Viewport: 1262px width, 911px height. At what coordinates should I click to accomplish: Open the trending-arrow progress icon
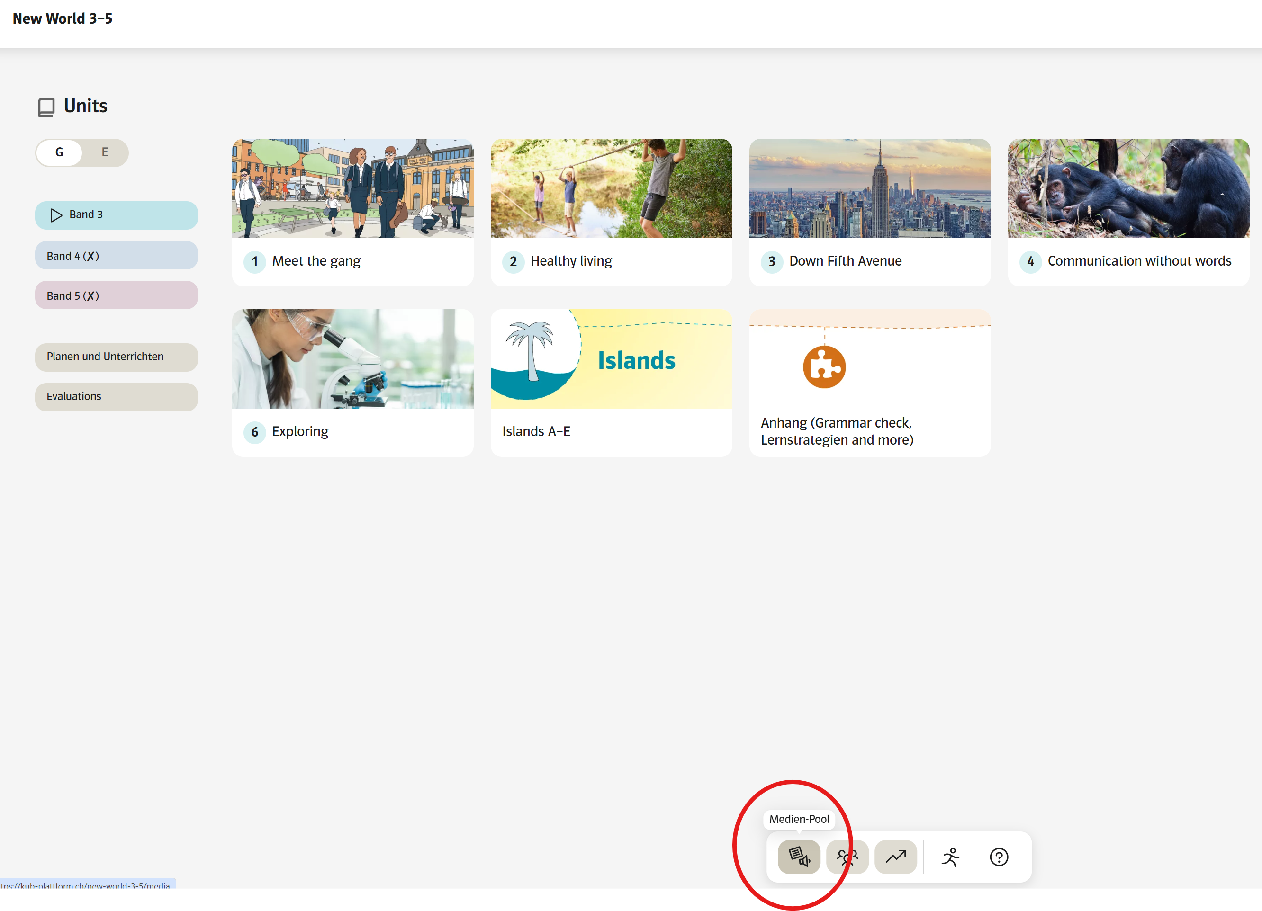pyautogui.click(x=895, y=857)
